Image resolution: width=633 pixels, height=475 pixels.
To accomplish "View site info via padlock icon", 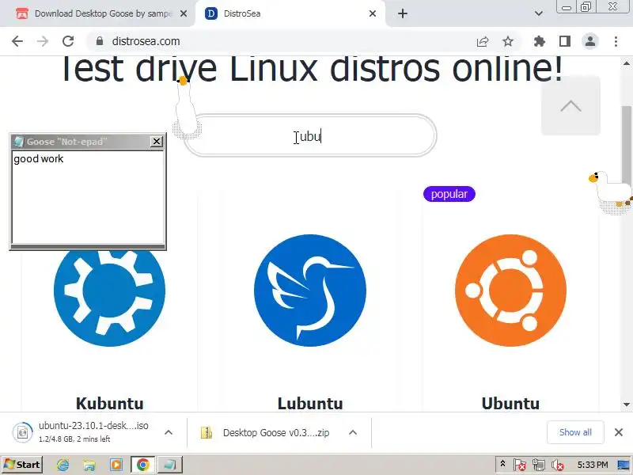I will [x=100, y=41].
